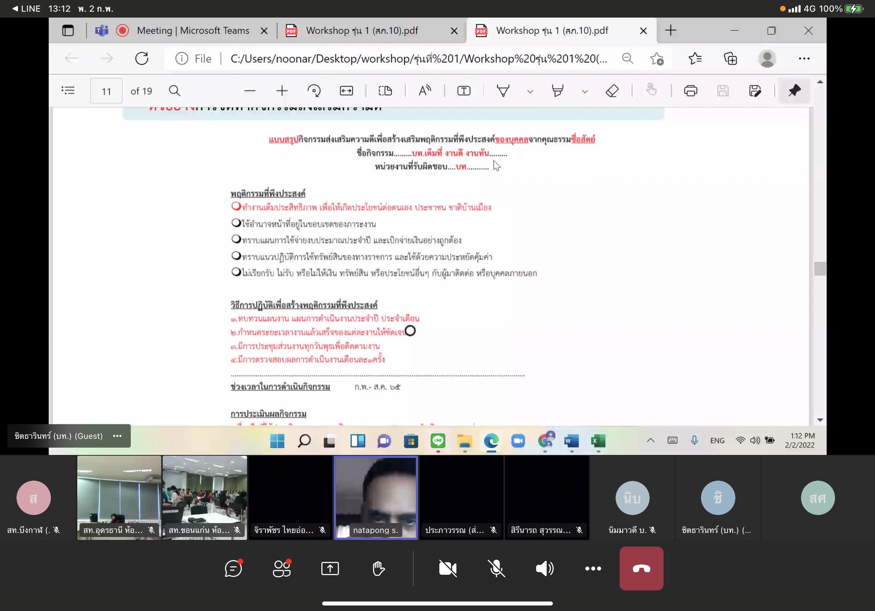This screenshot has width=875, height=611.
Task: Hang up the call
Action: point(641,568)
